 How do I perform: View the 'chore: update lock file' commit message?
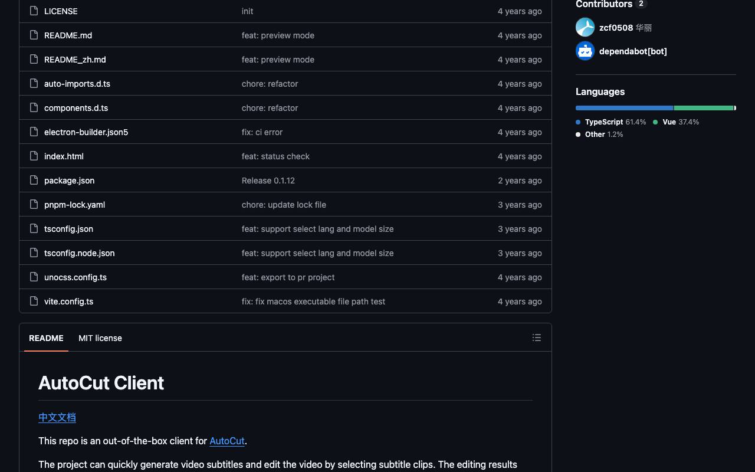(284, 205)
